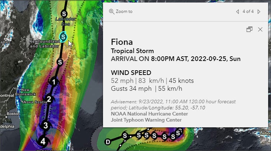Close the Fiona popup
Image resolution: width=271 pixels, height=151 pixels.
pos(260,29)
